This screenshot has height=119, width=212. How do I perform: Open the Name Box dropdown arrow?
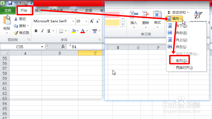42,47
